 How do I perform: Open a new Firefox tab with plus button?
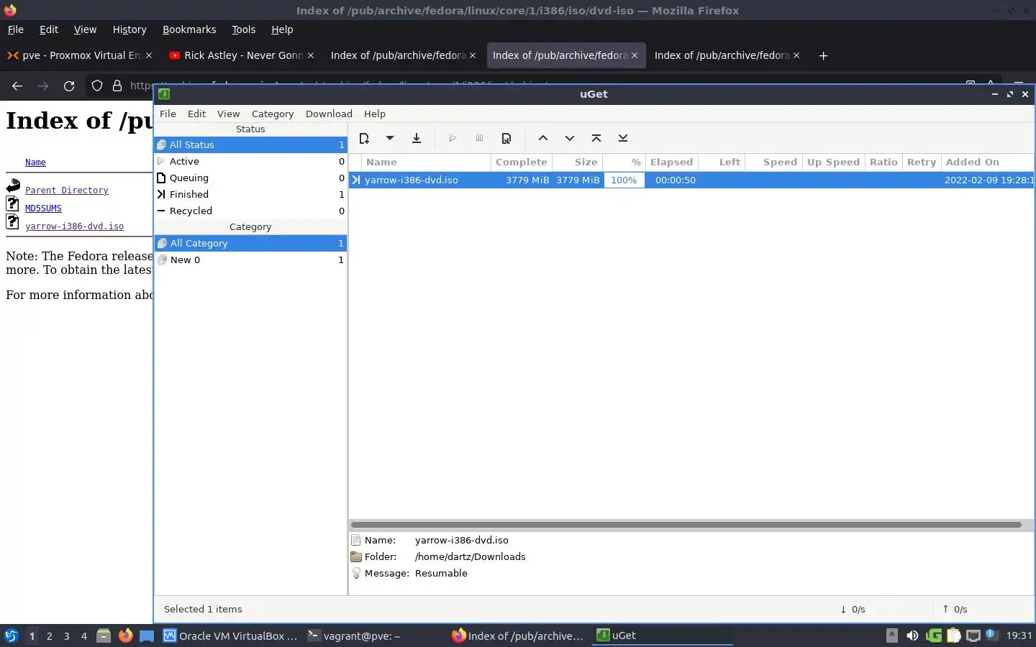[824, 55]
